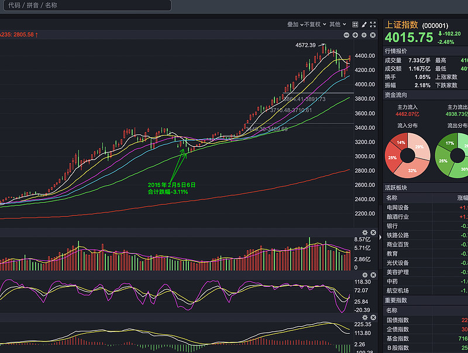468x353 pixels.
Task: Click 国债指数 in important indices
Action: [x=398, y=320]
